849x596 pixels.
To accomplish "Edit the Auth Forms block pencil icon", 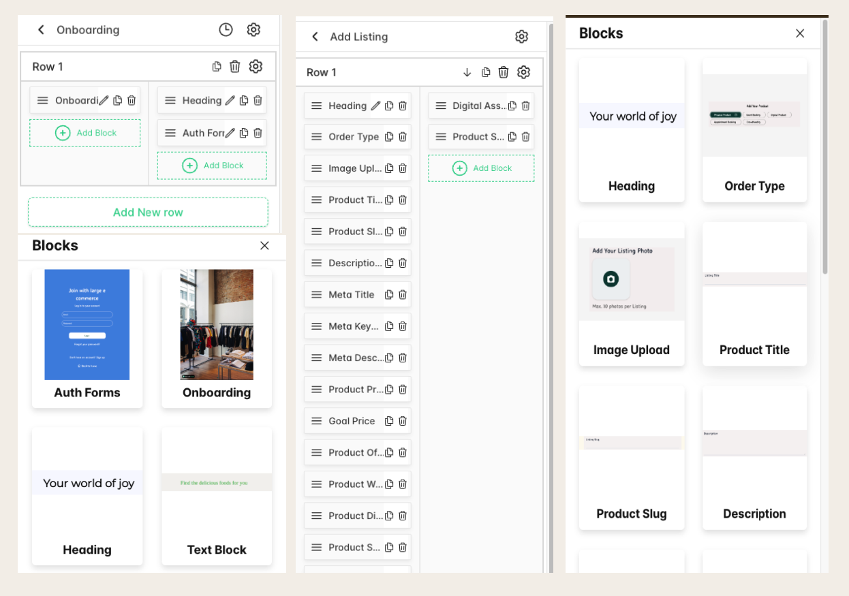I will 230,133.
